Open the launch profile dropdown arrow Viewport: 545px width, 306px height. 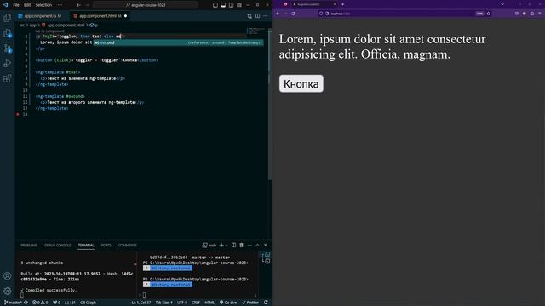[x=227, y=246]
